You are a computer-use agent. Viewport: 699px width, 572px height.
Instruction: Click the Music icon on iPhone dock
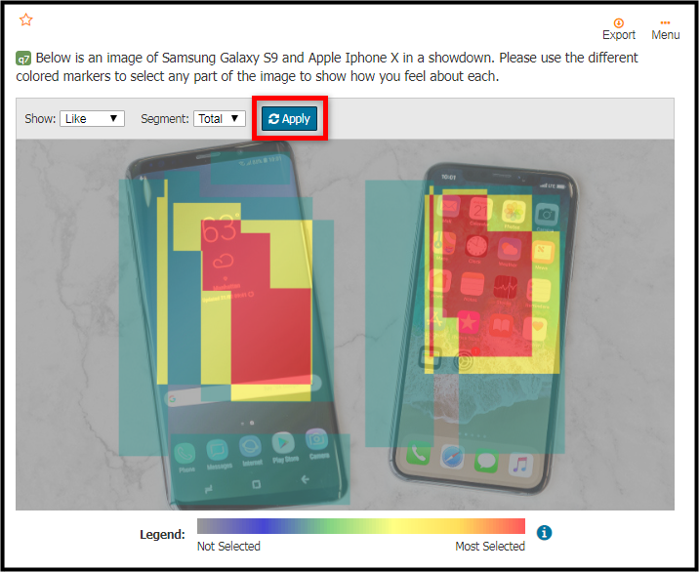coord(519,464)
